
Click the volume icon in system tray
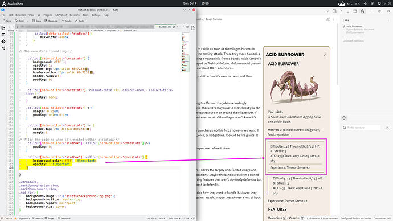tap(365, 3)
